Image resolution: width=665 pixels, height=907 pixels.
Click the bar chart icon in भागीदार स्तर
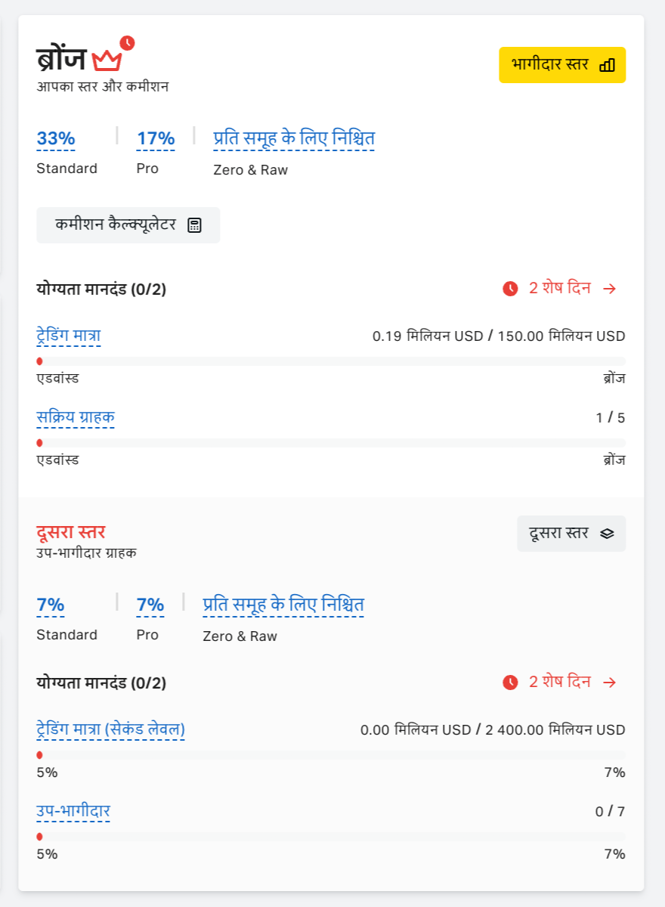[607, 65]
